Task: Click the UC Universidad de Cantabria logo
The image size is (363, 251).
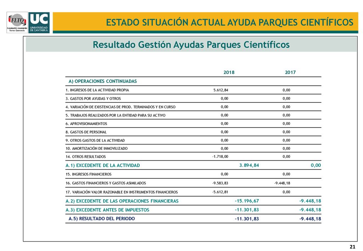Action: 39,23
